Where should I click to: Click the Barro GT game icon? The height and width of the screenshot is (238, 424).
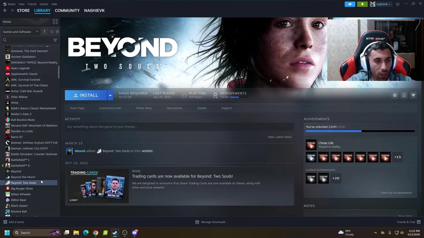[8, 137]
